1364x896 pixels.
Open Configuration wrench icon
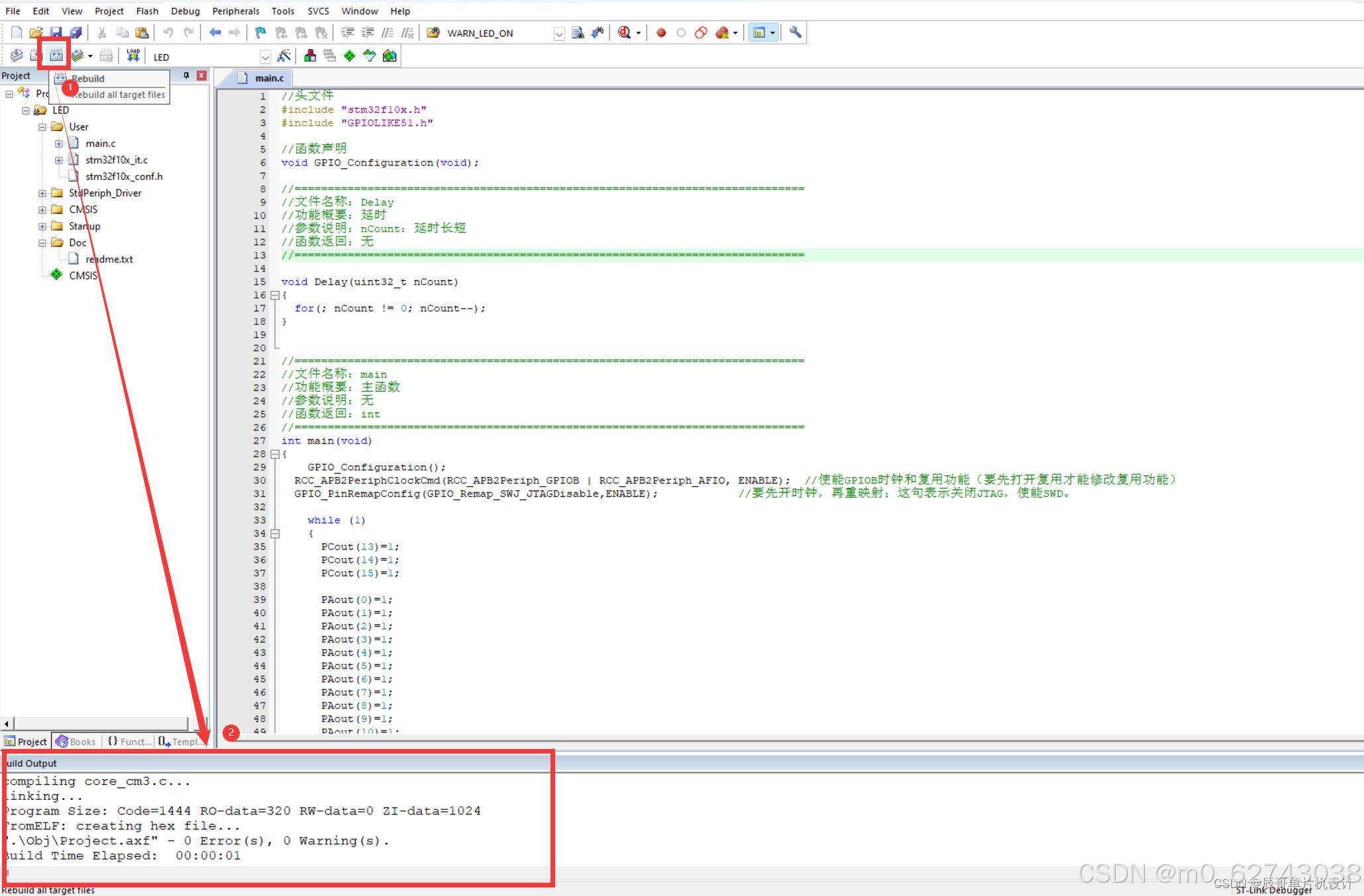tap(795, 32)
